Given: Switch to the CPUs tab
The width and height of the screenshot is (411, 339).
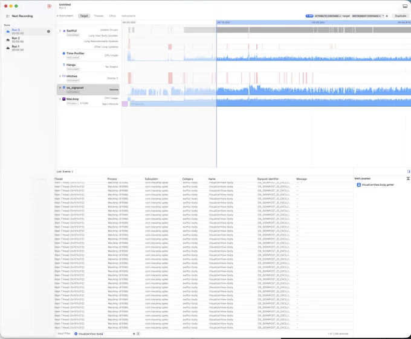Looking at the screenshot, I should (x=112, y=16).
